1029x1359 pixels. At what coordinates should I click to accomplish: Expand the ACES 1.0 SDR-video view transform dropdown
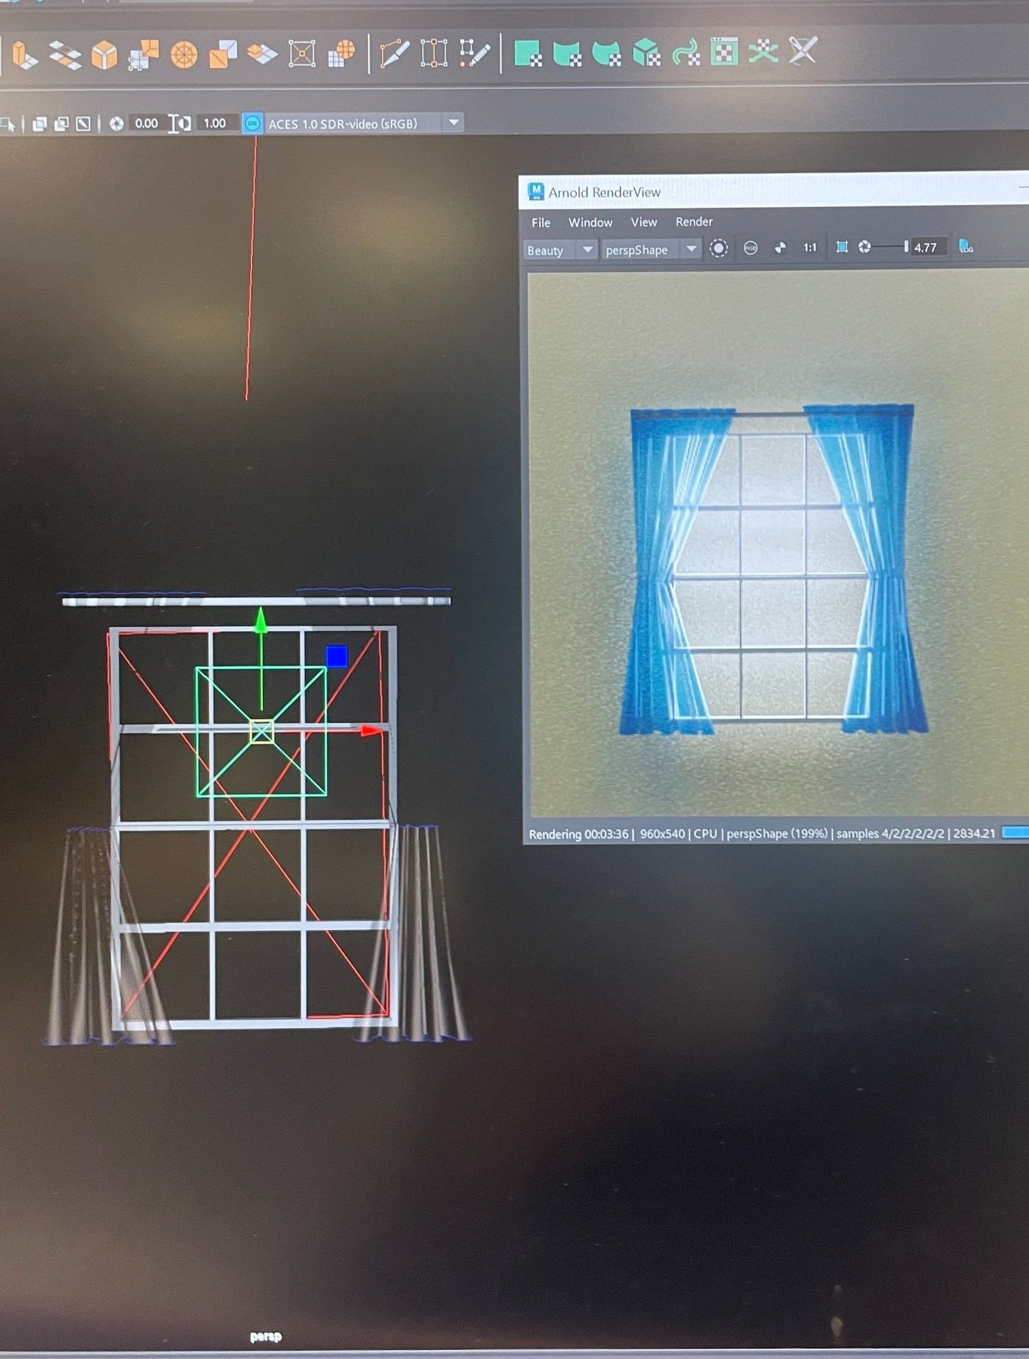[x=454, y=122]
